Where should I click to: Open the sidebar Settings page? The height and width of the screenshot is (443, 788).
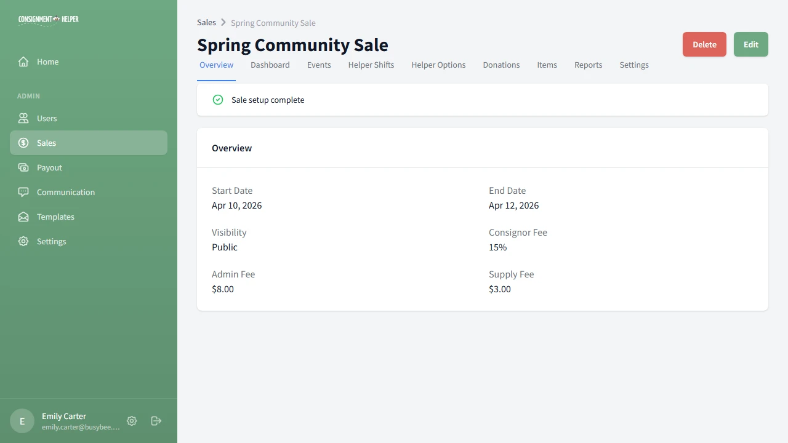pyautogui.click(x=51, y=241)
